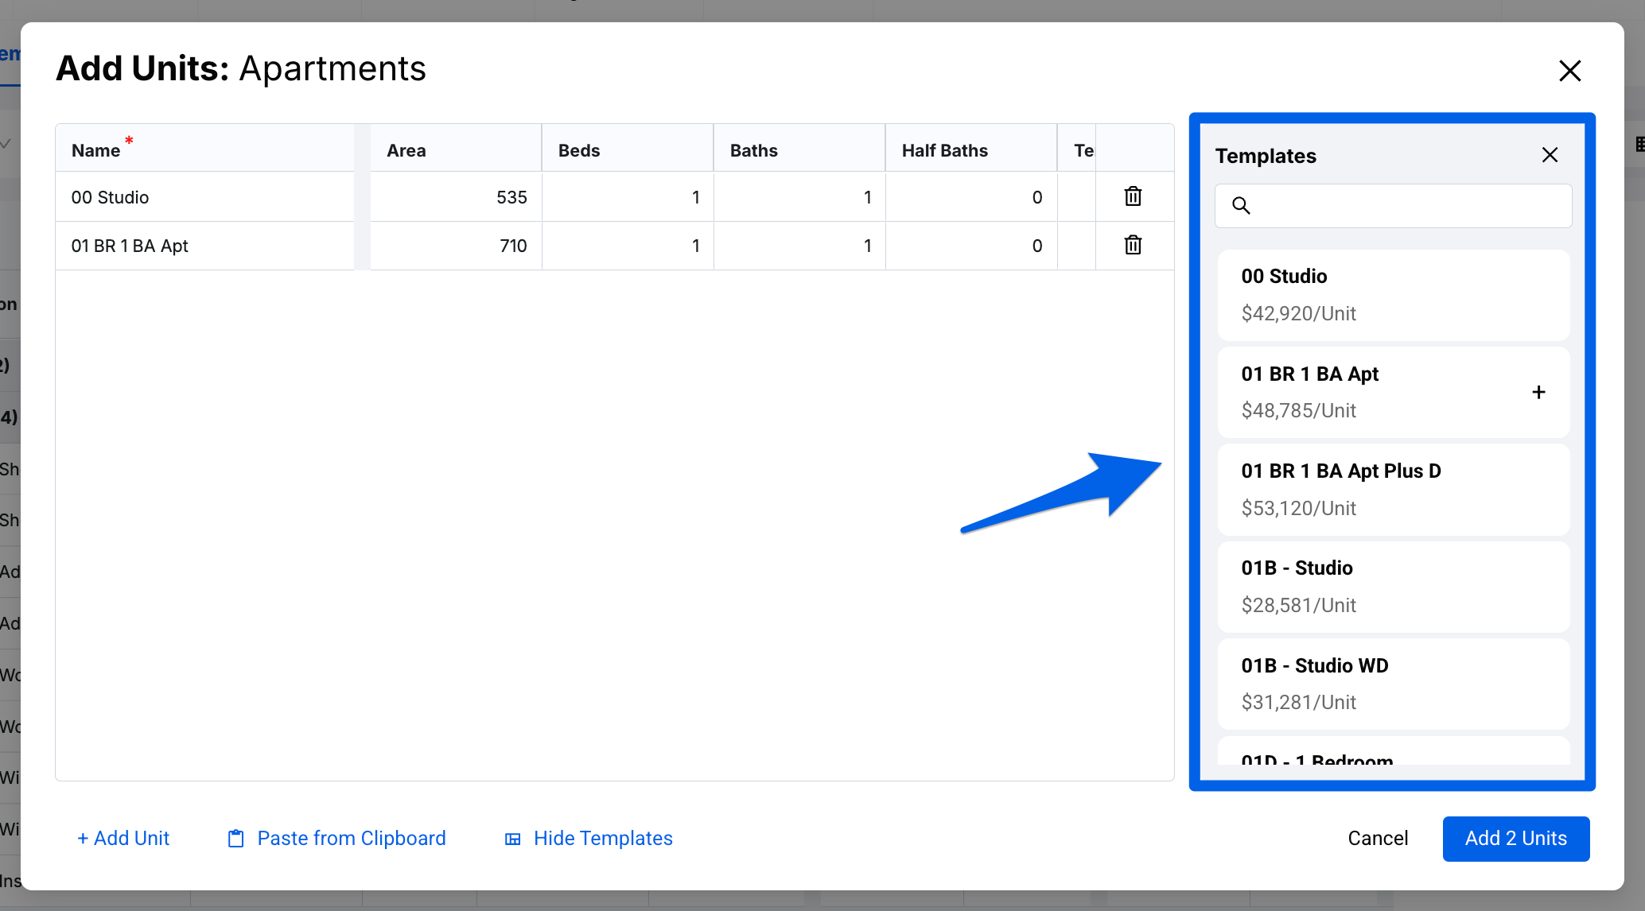Select the 00 Studio template card

1392,295
